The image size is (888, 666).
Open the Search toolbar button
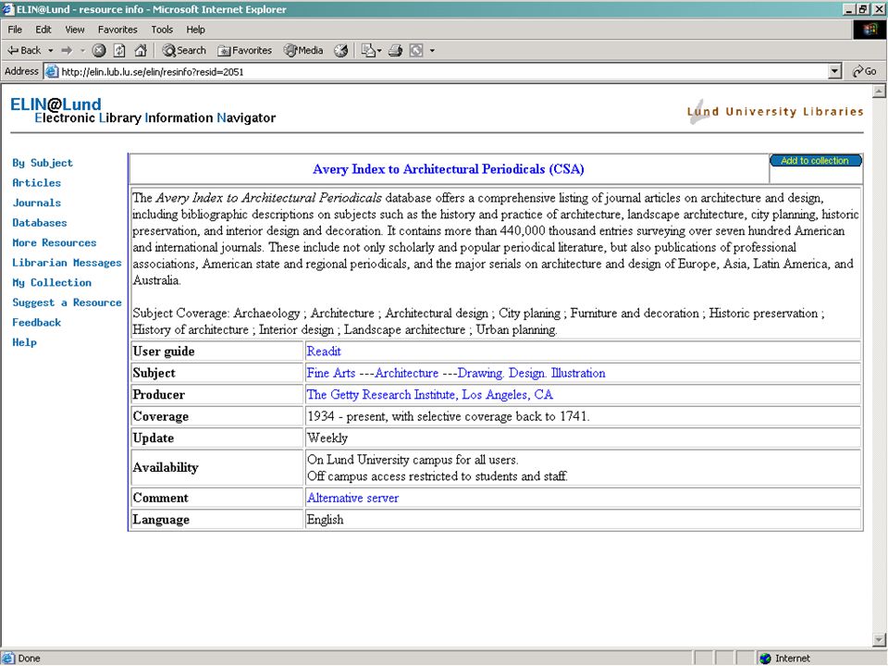click(x=183, y=50)
